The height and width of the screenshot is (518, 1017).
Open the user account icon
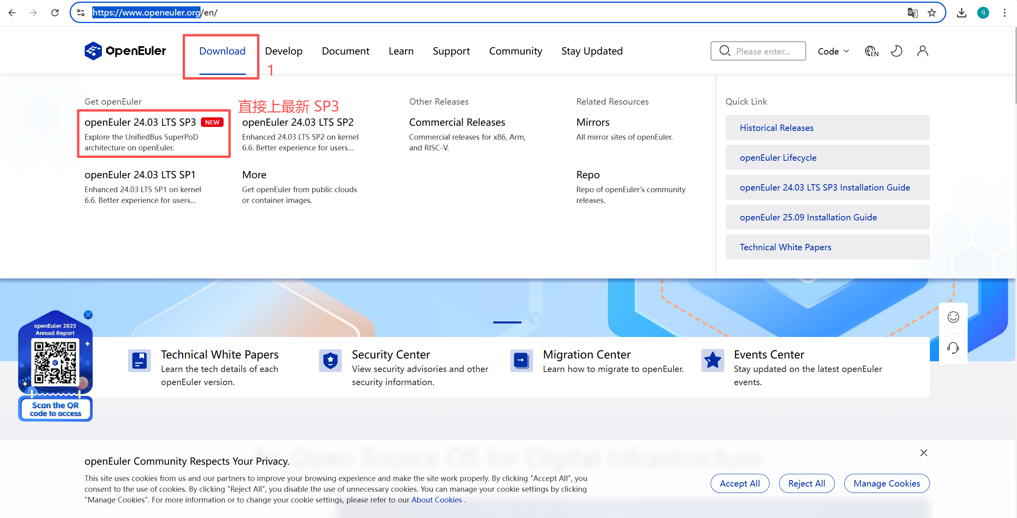coord(922,51)
